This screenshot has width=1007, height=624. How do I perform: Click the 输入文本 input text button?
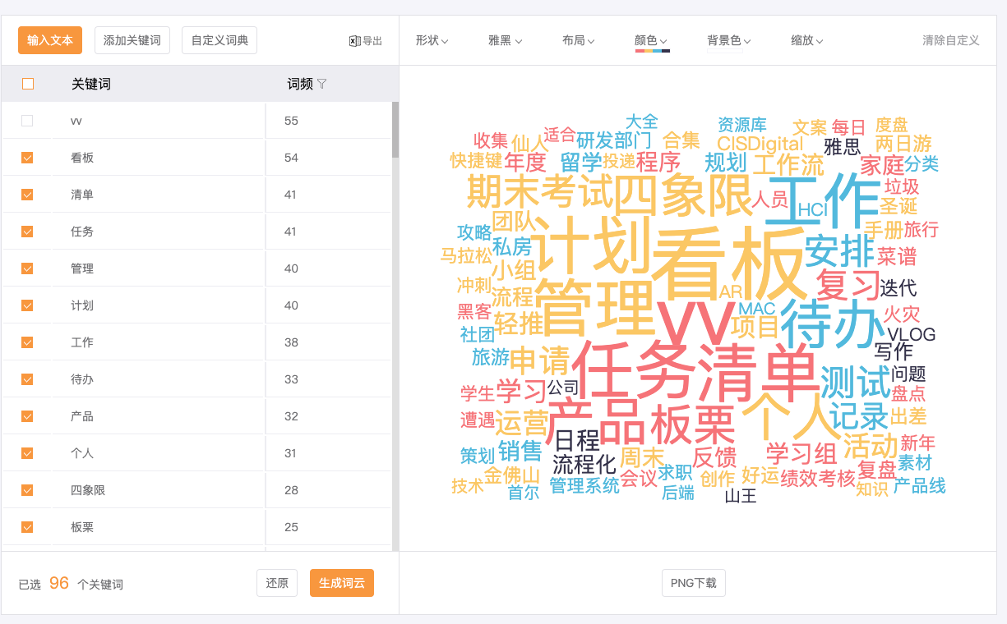coord(50,40)
